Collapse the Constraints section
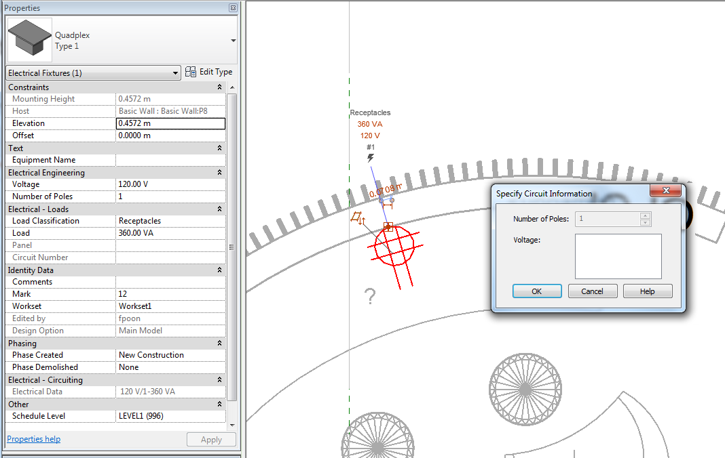 [x=219, y=87]
